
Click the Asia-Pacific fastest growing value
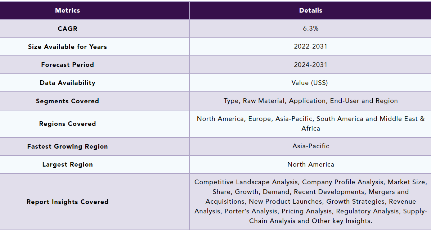coord(310,146)
